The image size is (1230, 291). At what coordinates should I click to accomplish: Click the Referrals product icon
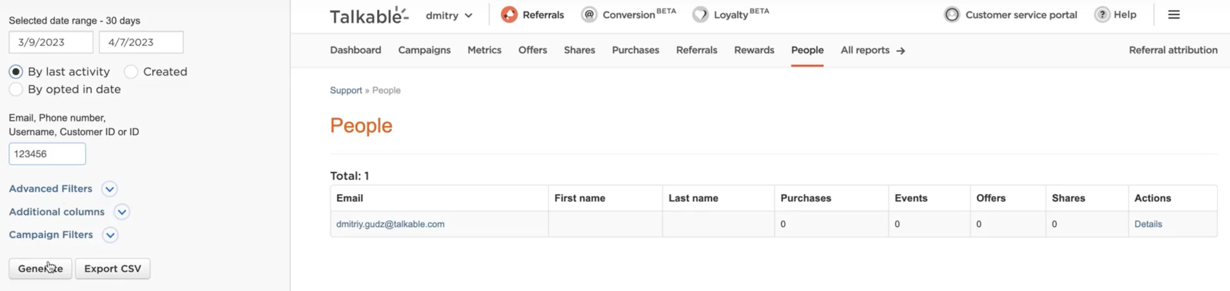tap(509, 15)
